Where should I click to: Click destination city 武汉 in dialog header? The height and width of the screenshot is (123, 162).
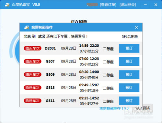(41, 36)
